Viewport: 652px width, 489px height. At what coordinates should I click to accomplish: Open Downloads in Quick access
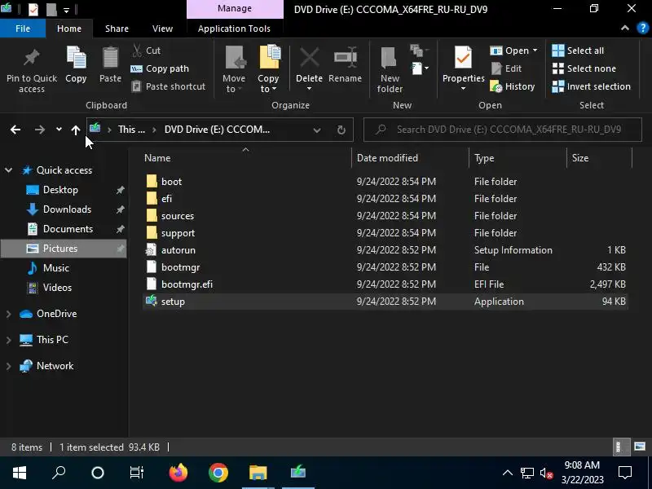[67, 209]
